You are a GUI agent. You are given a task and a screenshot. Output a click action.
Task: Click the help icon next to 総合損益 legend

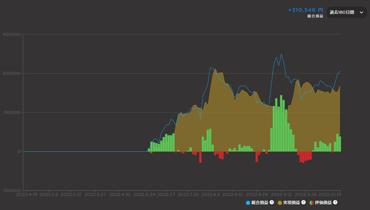(x=272, y=202)
